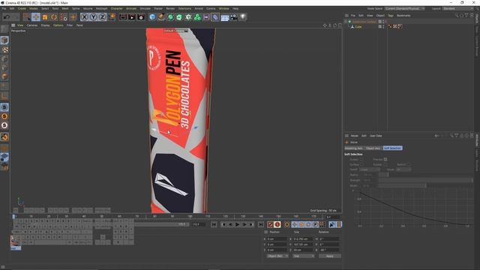
Task: Click Make Editable icon in left palette
Action: tap(4, 29)
